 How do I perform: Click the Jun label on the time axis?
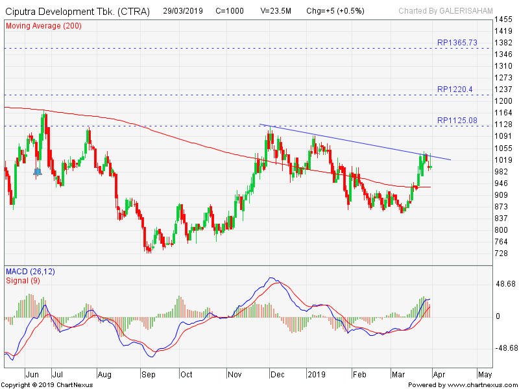pos(32,375)
